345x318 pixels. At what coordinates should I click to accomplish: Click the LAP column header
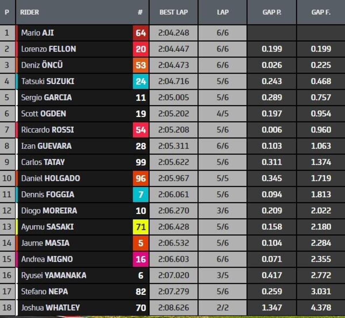pos(223,12)
